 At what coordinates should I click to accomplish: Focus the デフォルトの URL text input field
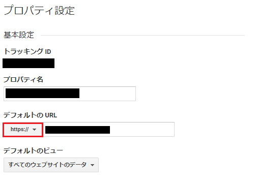click(x=109, y=130)
